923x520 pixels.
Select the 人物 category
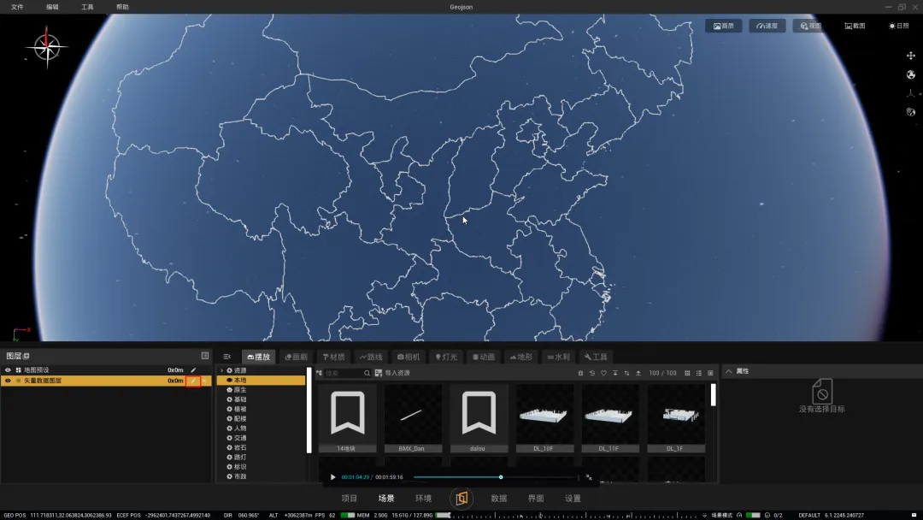pyautogui.click(x=240, y=428)
